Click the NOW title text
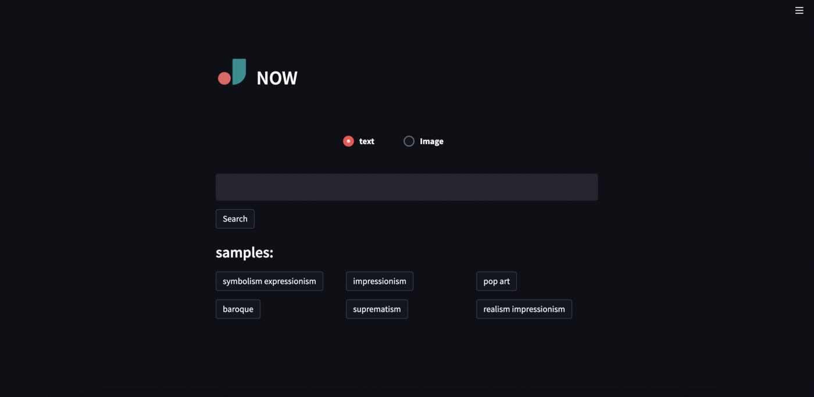Screen dimensions: 814x397 point(277,78)
